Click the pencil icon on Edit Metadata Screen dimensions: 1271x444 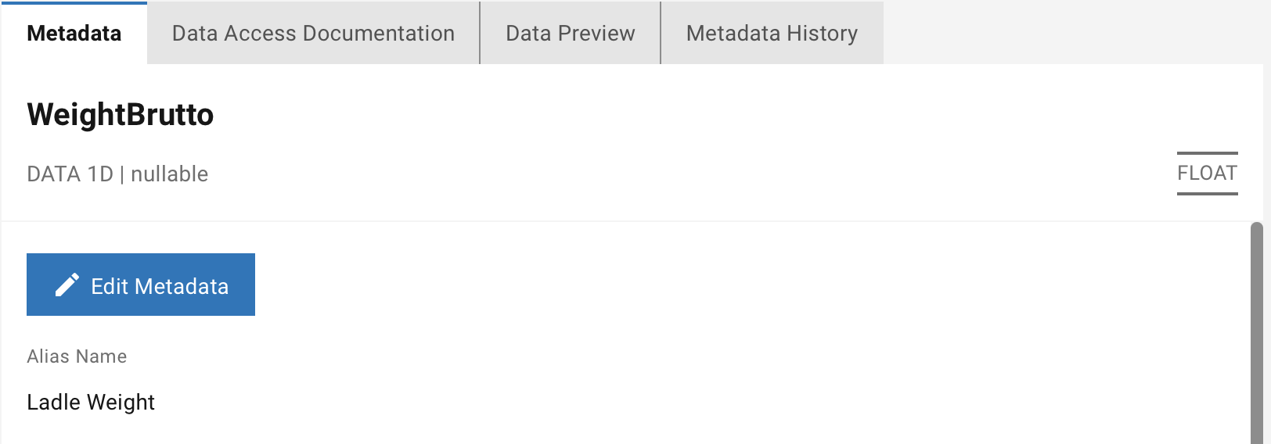click(67, 285)
